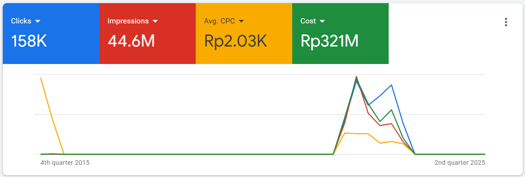This screenshot has height=177, width=525.
Task: Open the three-dot more options menu
Action: click(x=506, y=22)
